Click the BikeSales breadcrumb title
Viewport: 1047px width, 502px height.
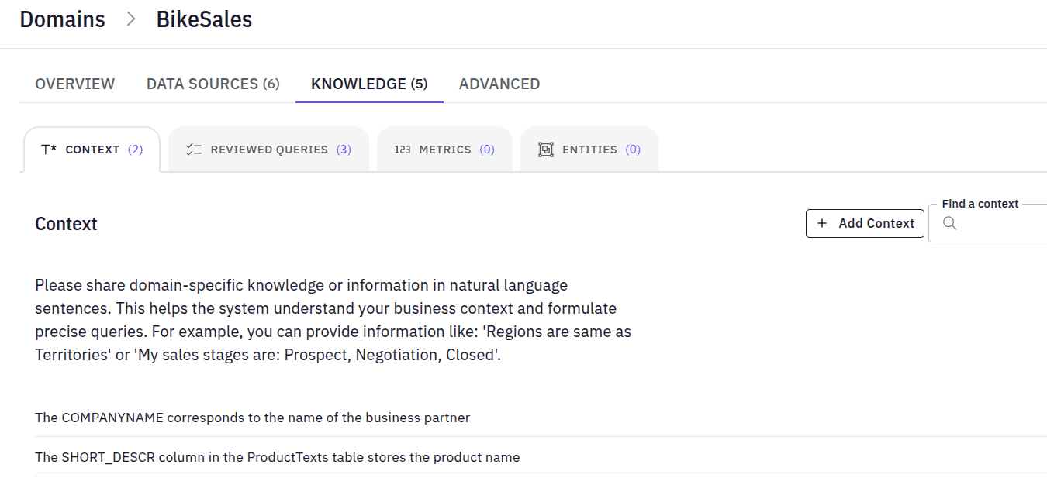204,19
